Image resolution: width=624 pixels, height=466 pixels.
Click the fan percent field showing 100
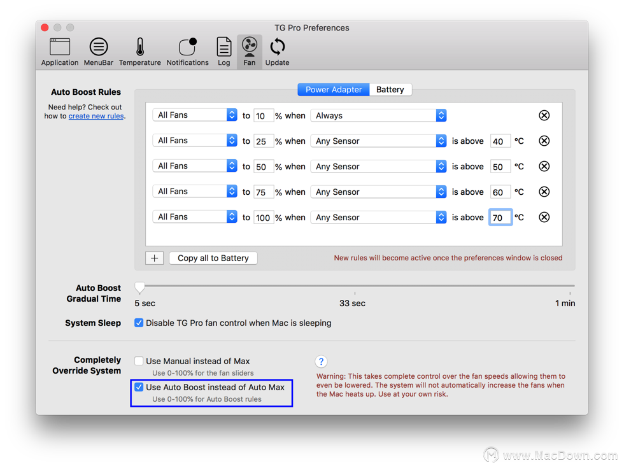(264, 218)
